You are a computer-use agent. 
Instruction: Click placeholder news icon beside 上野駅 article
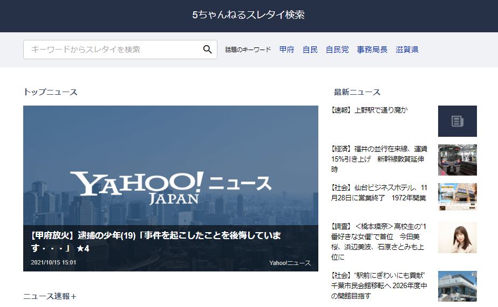pyautogui.click(x=458, y=121)
